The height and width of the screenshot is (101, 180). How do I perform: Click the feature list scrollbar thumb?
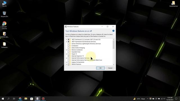click(114, 45)
